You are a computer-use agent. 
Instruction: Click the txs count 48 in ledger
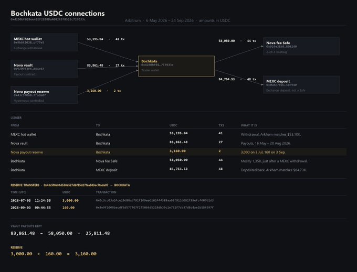[x=220, y=169]
